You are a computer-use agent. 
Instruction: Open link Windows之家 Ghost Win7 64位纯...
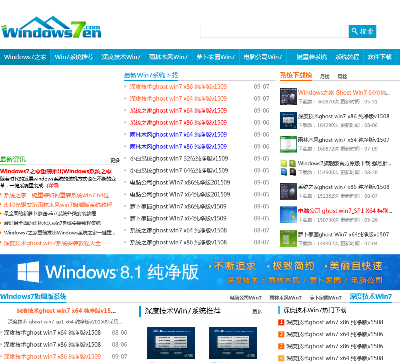tap(344, 93)
